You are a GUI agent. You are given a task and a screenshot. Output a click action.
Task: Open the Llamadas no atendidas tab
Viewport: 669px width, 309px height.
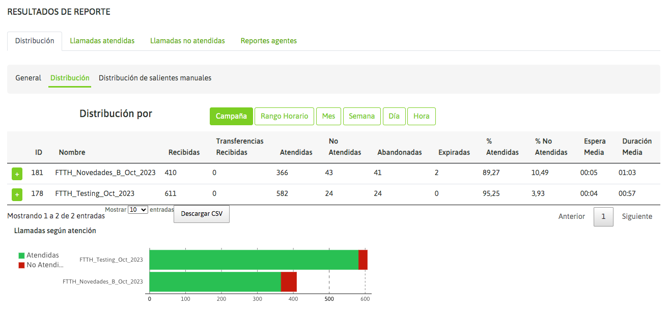click(187, 41)
